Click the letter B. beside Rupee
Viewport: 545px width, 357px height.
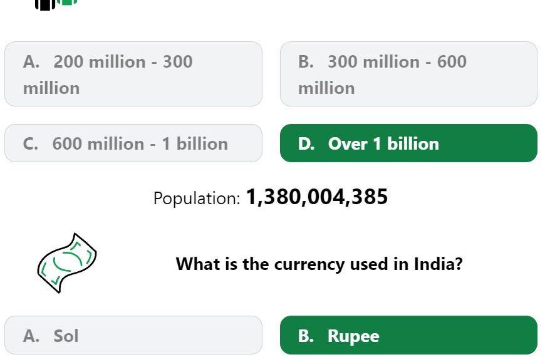point(306,336)
